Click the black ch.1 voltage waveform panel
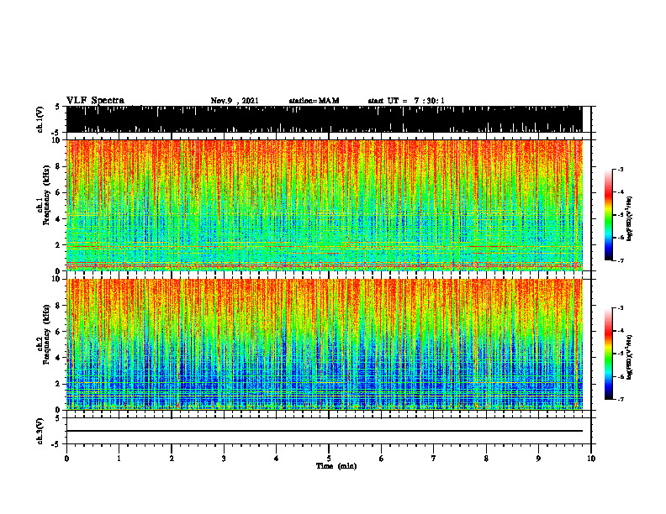Viewport: 666px width, 514px height. (325, 119)
